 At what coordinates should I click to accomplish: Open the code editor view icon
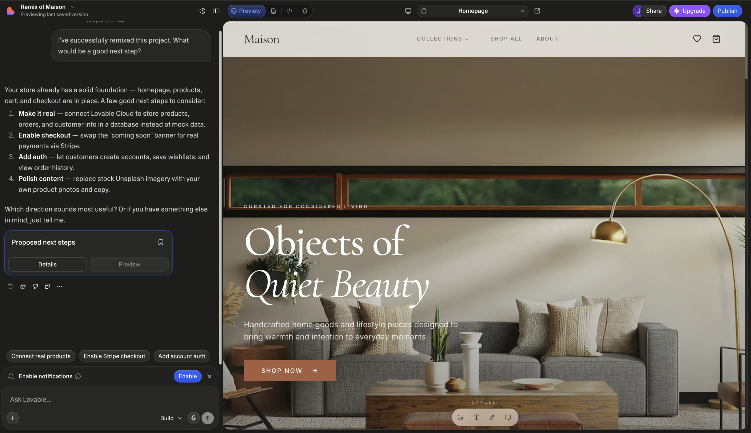pyautogui.click(x=289, y=11)
